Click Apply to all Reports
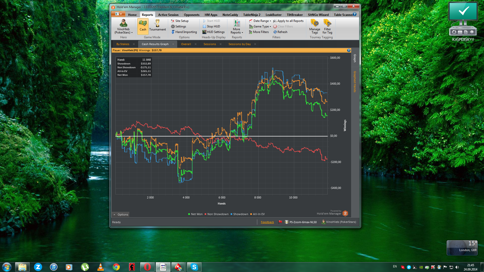The image size is (484, 272). coord(288,21)
